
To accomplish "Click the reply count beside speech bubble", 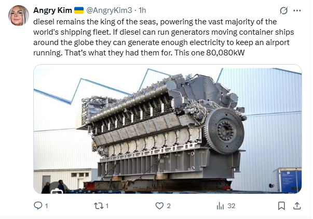I will point(46,206).
